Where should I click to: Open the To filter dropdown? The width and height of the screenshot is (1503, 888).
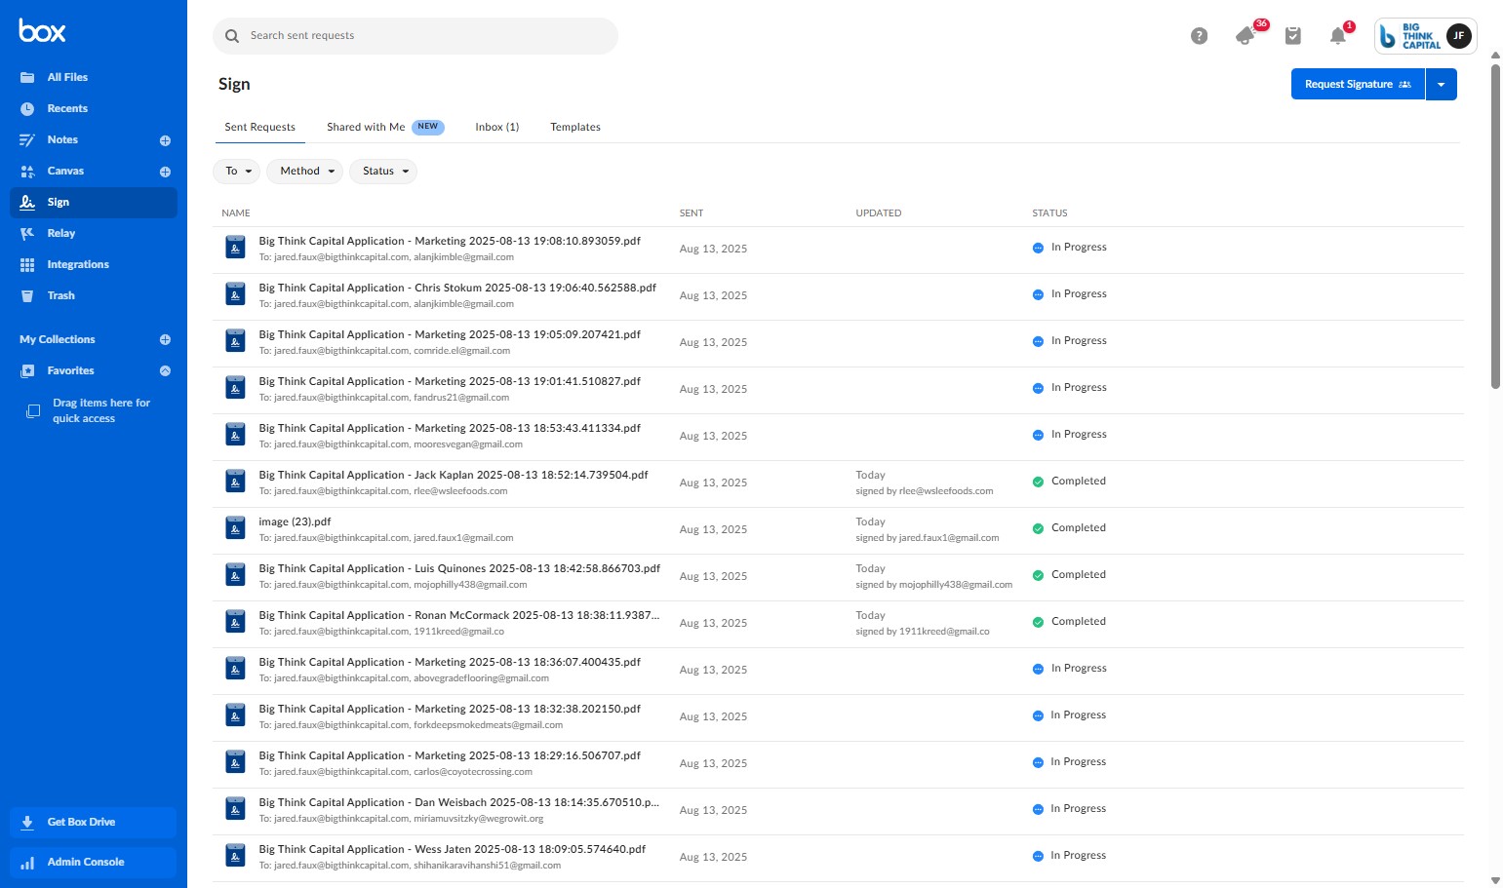[237, 171]
